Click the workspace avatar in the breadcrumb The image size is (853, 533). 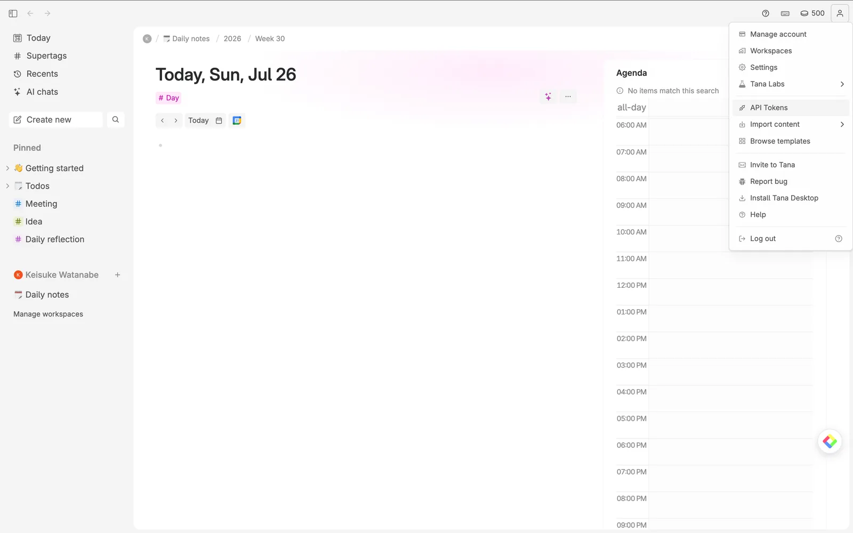tap(147, 39)
